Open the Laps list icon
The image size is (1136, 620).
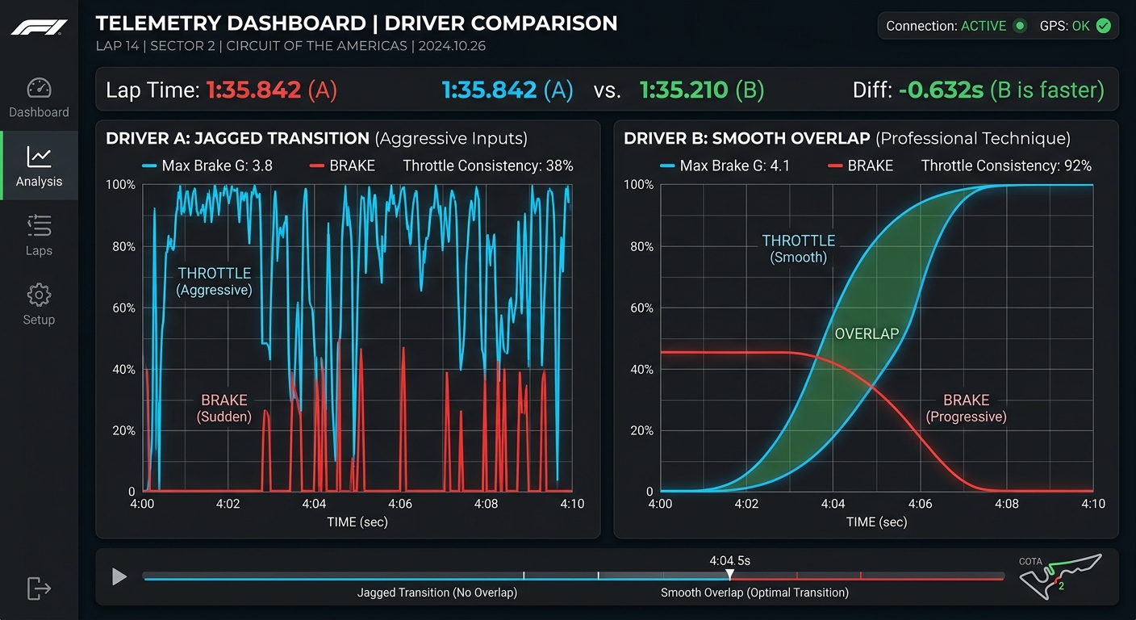tap(39, 226)
